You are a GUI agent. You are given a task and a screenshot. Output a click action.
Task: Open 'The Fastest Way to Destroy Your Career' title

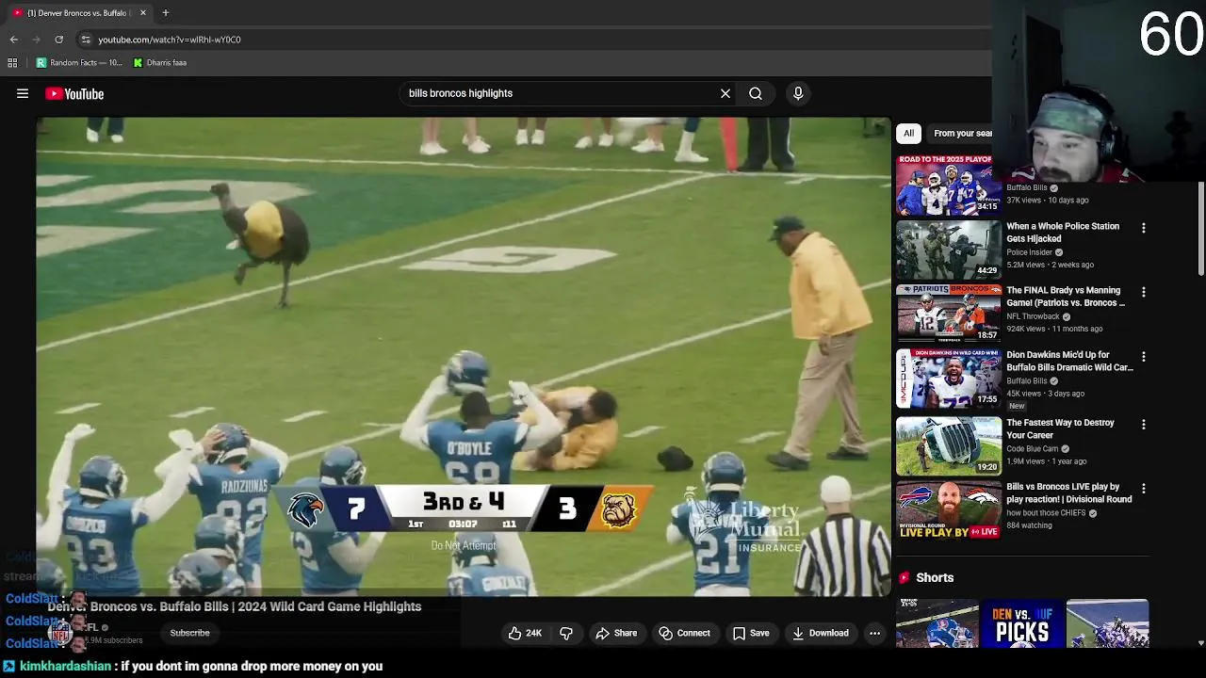1060,428
